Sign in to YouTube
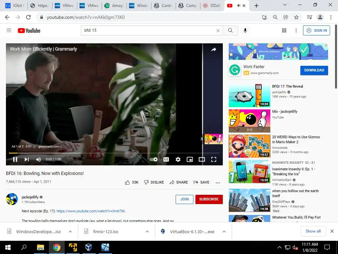338x254 pixels. pos(317,30)
